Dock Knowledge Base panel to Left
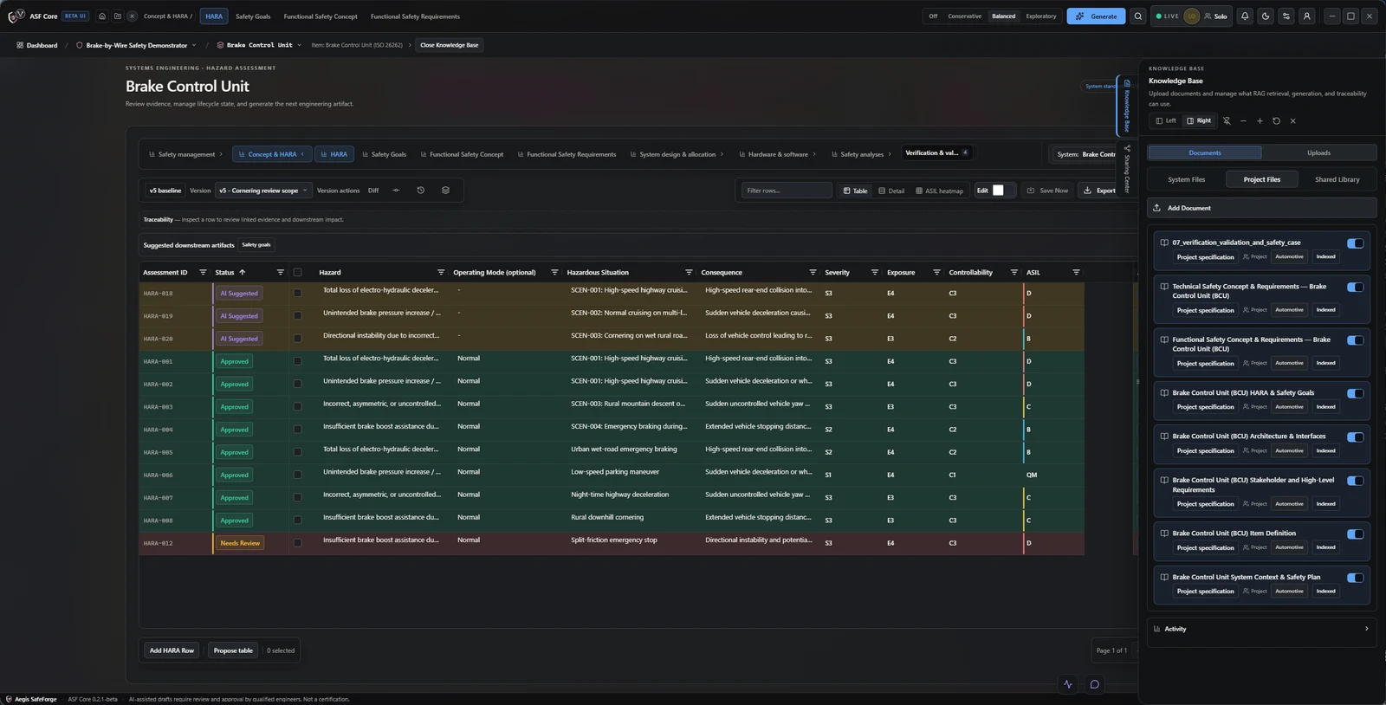The height and width of the screenshot is (705, 1386). (1166, 120)
